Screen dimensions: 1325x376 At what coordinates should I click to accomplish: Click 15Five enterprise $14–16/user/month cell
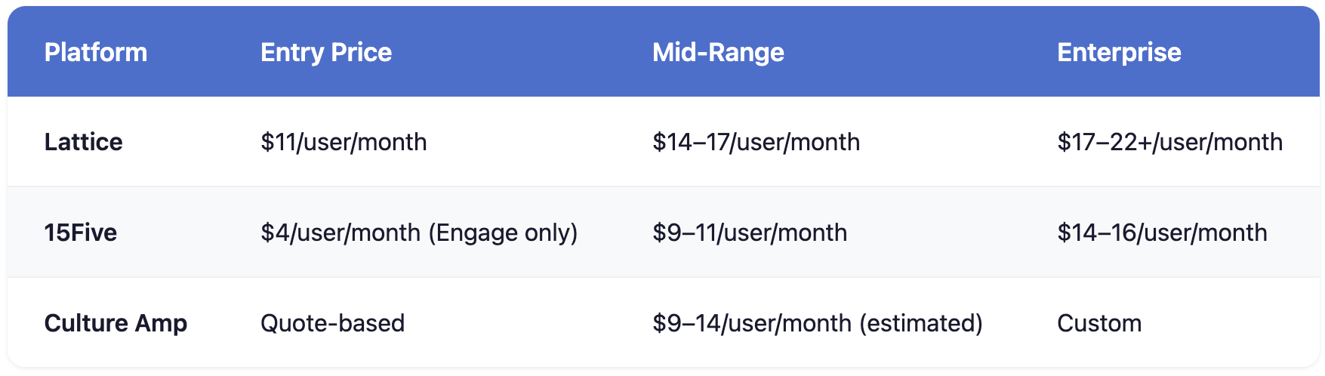[1162, 233]
